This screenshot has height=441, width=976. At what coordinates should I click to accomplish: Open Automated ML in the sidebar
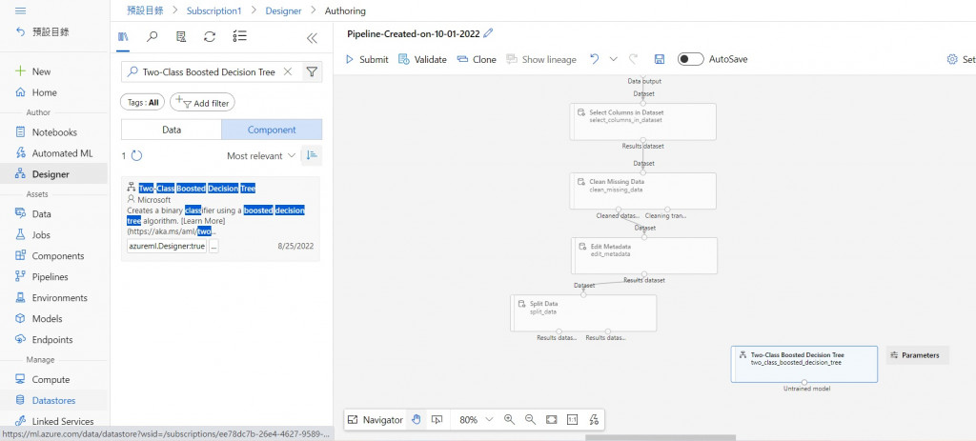[x=54, y=153]
